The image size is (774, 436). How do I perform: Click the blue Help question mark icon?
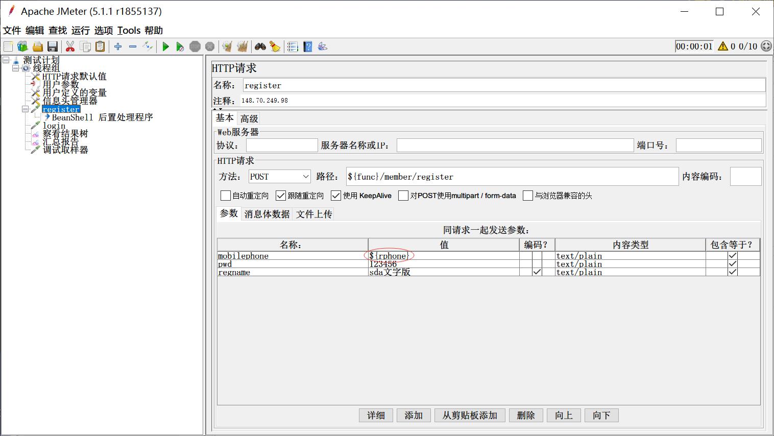(307, 47)
